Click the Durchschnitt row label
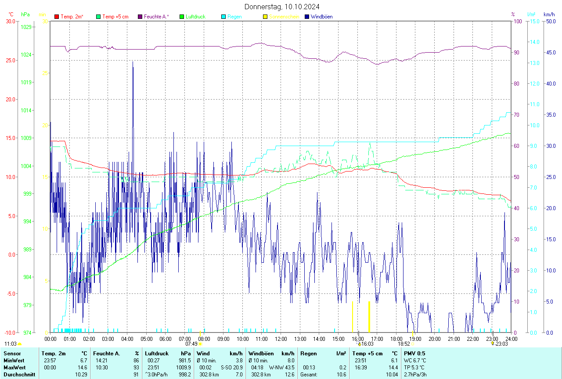This screenshot has width=562, height=379. [19, 375]
